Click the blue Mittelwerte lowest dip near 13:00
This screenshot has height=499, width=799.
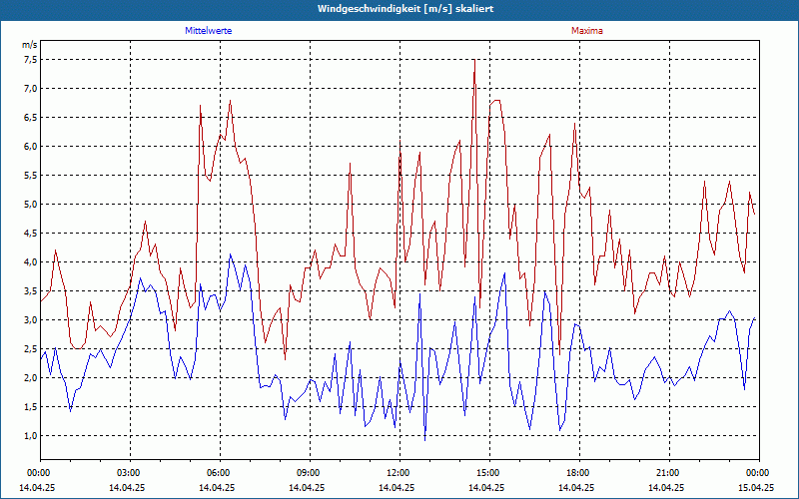[x=425, y=439]
